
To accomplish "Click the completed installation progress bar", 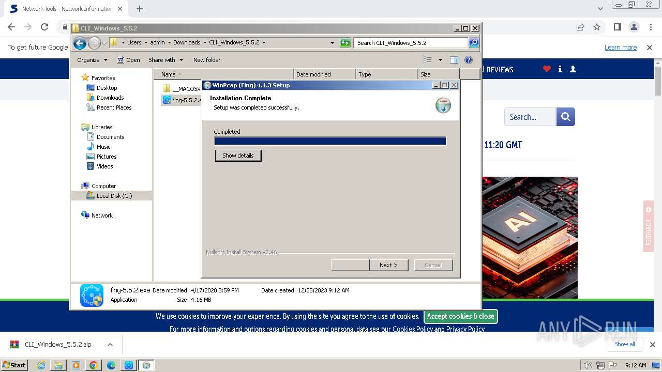I will point(330,141).
